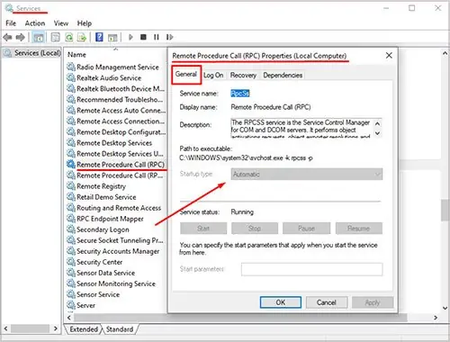Image resolution: width=450 pixels, height=342 pixels.
Task: Switch to the Standard view tab
Action: [x=120, y=329]
